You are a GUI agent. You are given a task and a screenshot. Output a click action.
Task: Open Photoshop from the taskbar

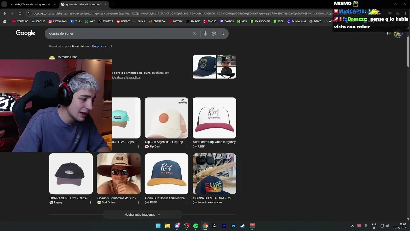[x=234, y=226]
